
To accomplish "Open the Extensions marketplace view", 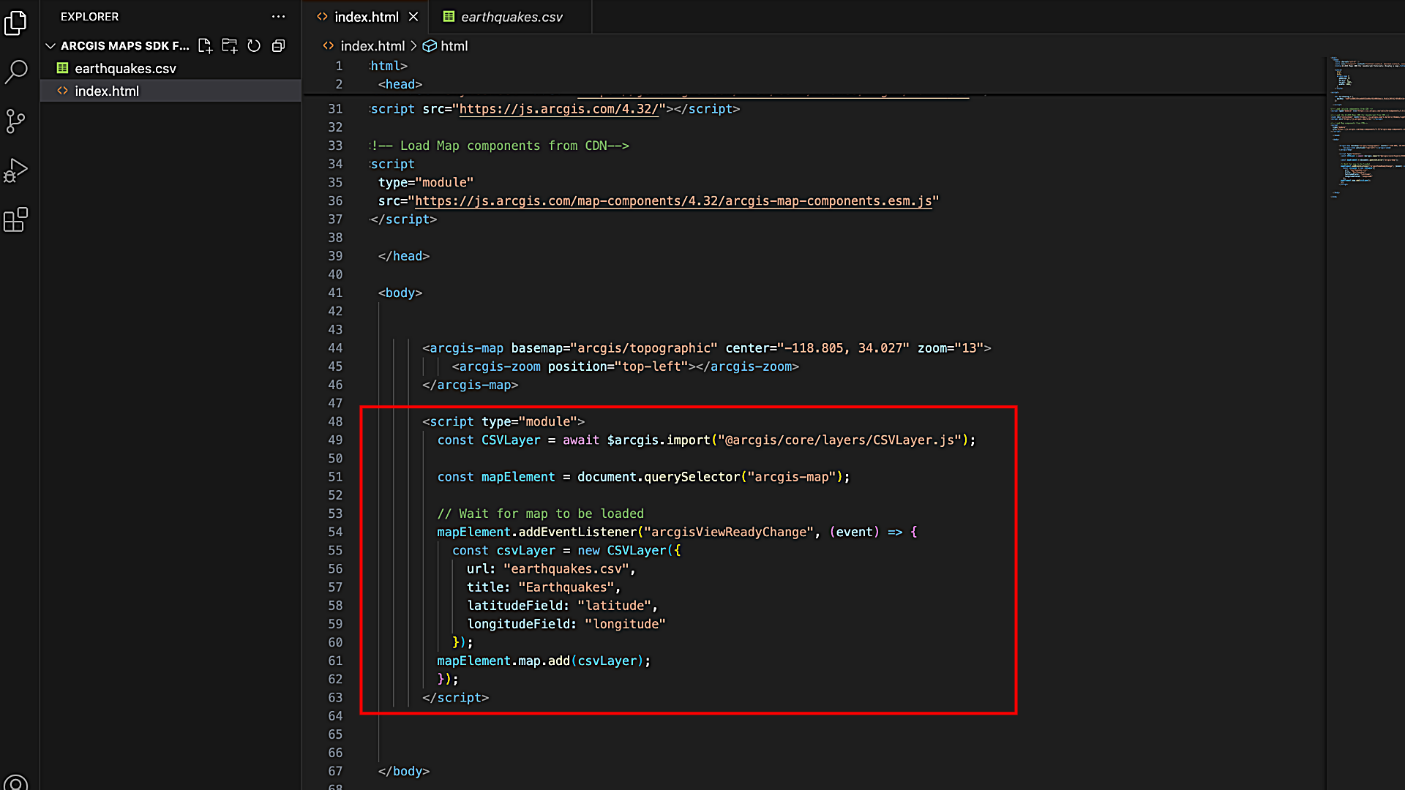I will (x=15, y=219).
